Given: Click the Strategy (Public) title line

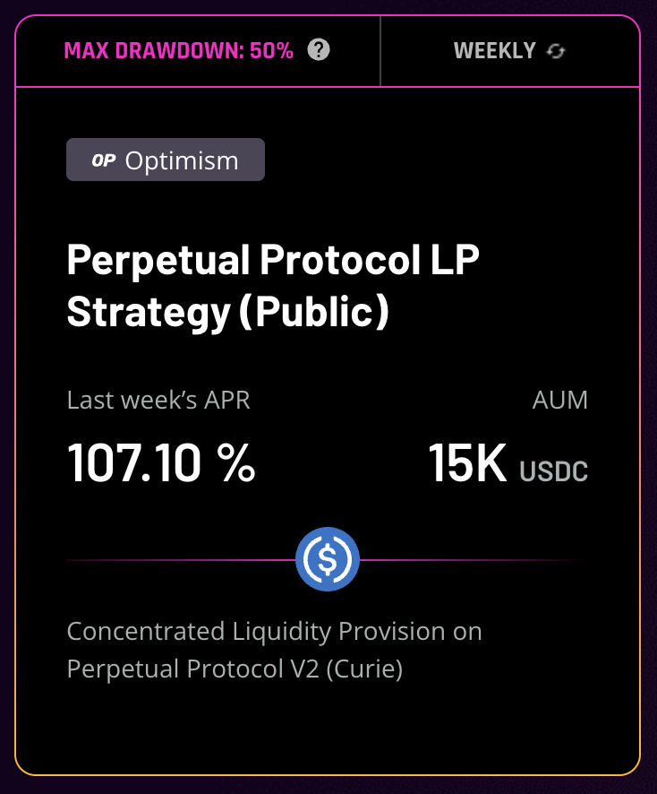Looking at the screenshot, I should [228, 313].
